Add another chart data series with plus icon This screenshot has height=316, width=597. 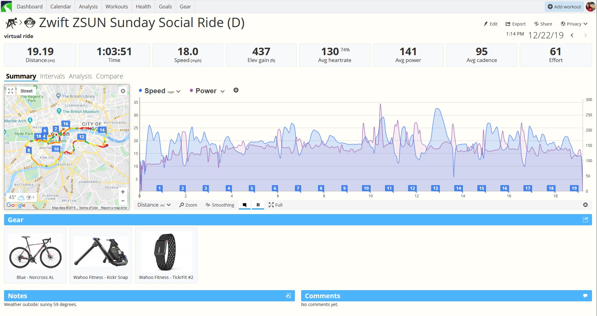coord(236,90)
